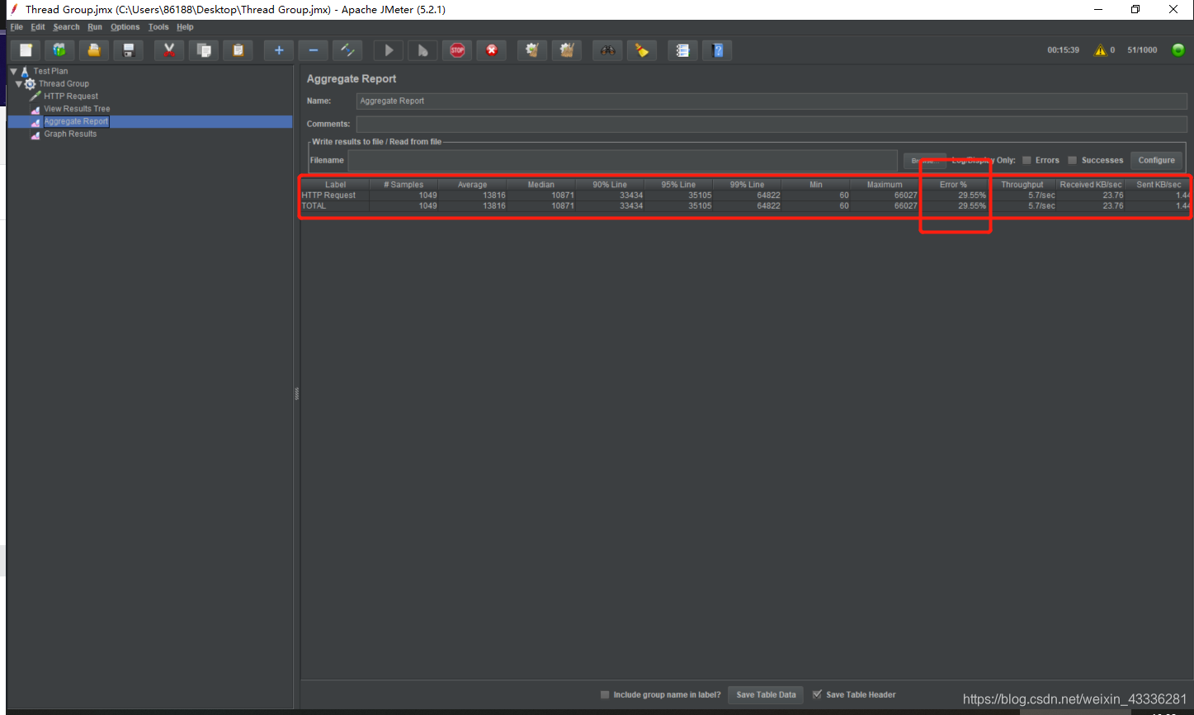Click the Open file folder icon

coord(94,50)
